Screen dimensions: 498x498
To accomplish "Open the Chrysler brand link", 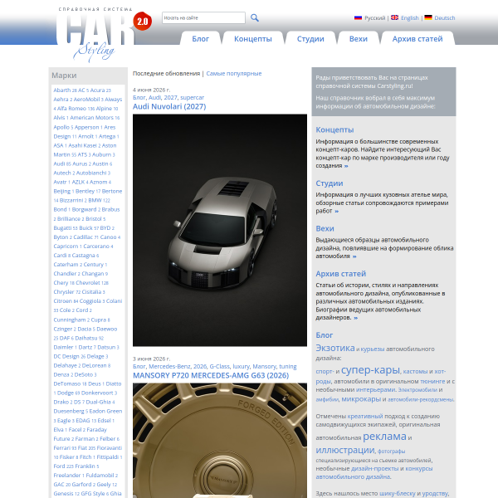I will pos(64,292).
